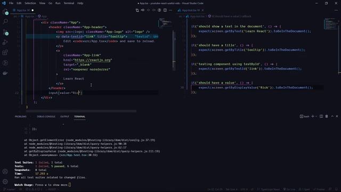
Task: Switch to the DEBUG CONSOLE panel tab
Action: [x=46, y=116]
